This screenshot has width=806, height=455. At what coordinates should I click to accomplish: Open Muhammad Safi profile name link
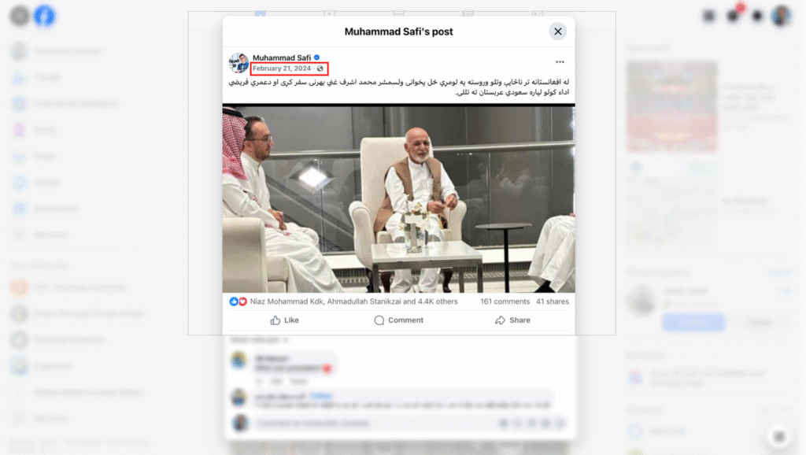tap(282, 57)
